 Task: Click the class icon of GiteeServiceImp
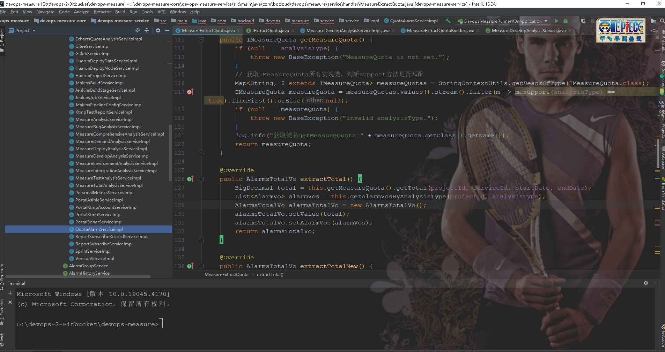[72, 46]
